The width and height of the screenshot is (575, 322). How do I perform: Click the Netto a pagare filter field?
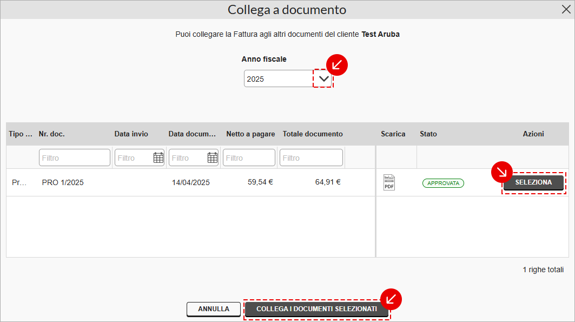pos(249,157)
